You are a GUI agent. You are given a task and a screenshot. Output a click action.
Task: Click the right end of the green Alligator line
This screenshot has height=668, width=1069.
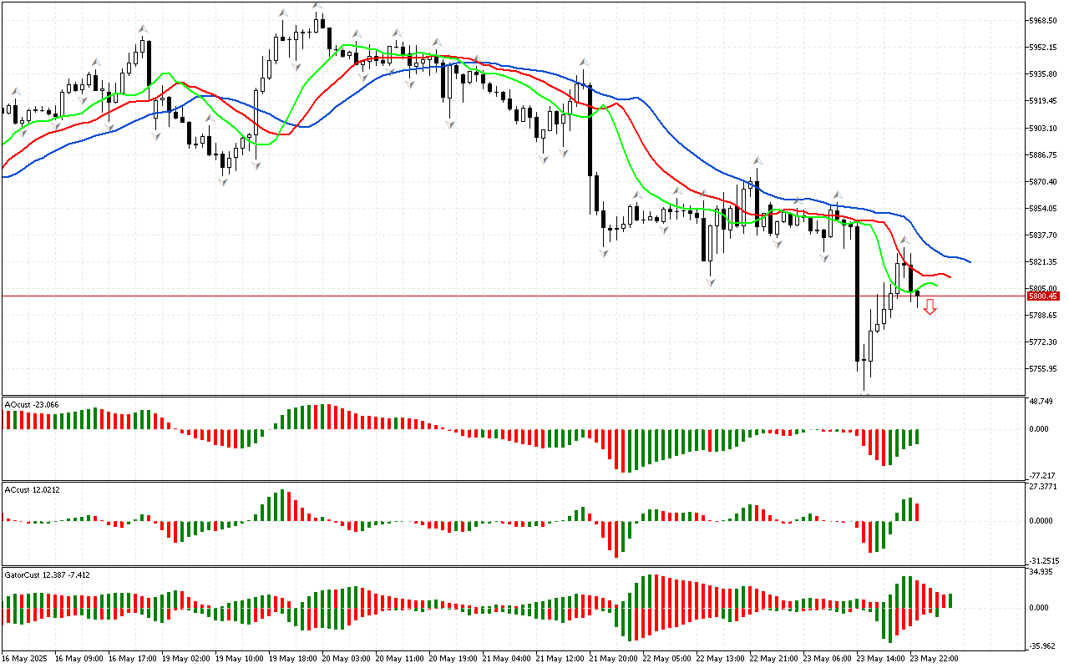click(936, 286)
